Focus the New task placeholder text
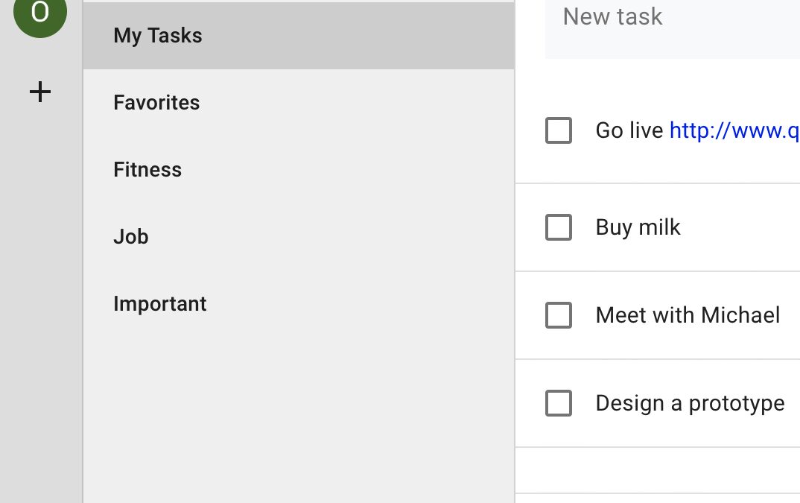This screenshot has width=800, height=503. [612, 16]
